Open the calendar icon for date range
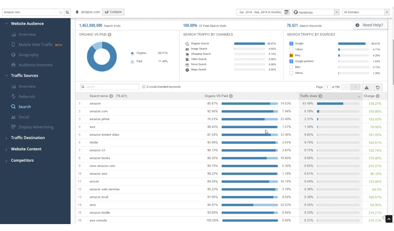 click(286, 12)
